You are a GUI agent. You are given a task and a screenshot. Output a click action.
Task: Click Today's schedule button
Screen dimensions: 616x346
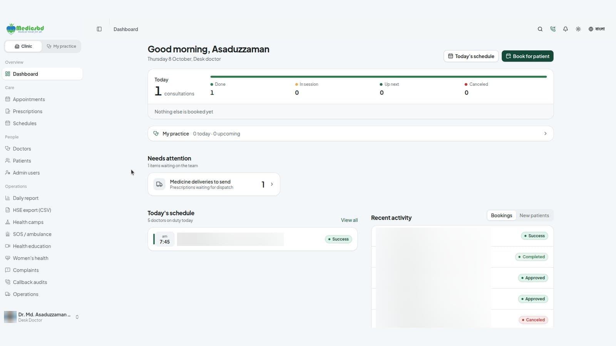coord(471,56)
